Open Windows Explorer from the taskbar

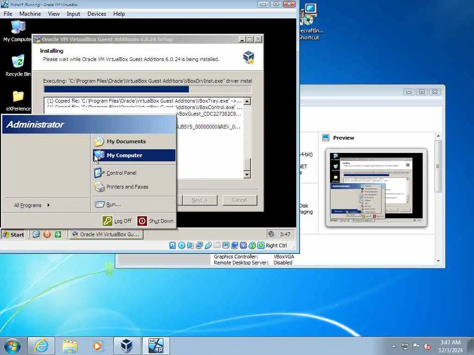(x=70, y=346)
